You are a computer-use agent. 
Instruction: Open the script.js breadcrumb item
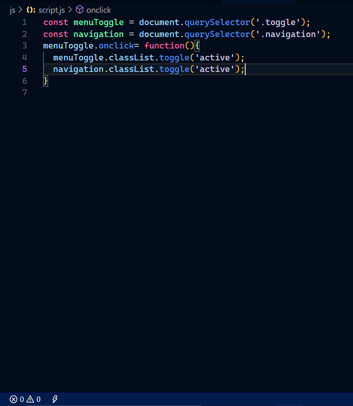pyautogui.click(x=52, y=10)
